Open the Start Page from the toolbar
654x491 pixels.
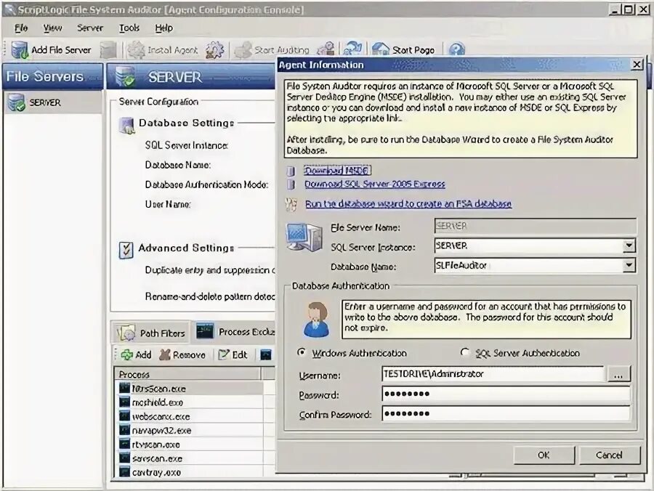point(403,50)
